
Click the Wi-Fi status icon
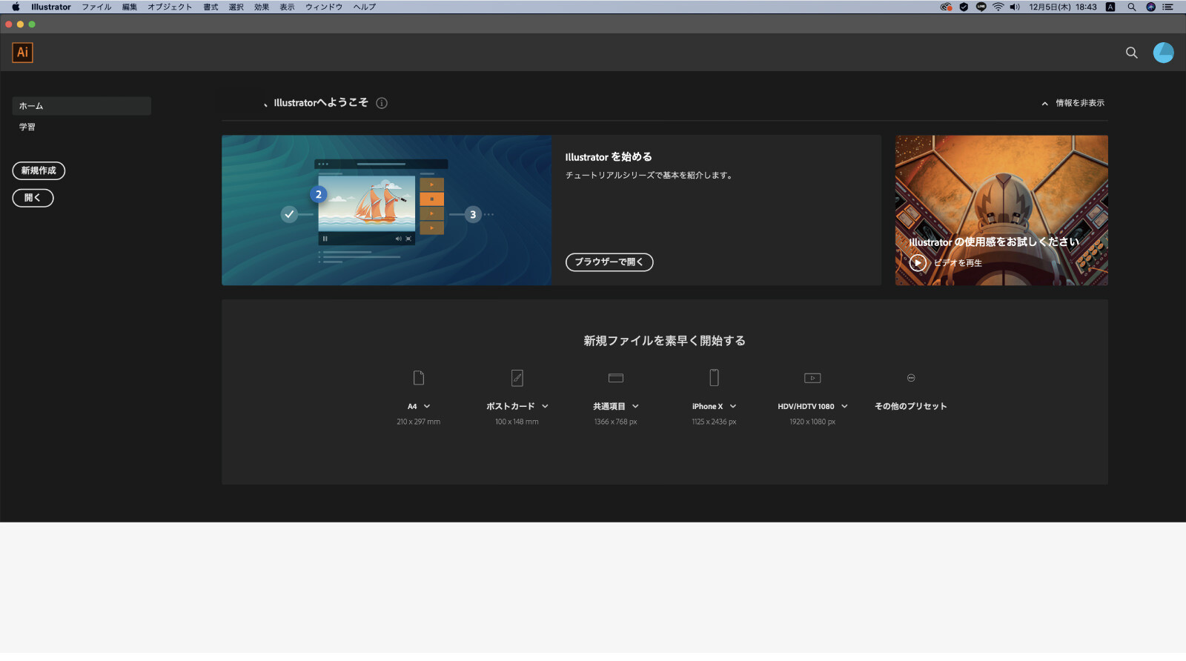(x=998, y=7)
